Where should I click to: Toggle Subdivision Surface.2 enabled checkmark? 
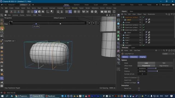144,25
